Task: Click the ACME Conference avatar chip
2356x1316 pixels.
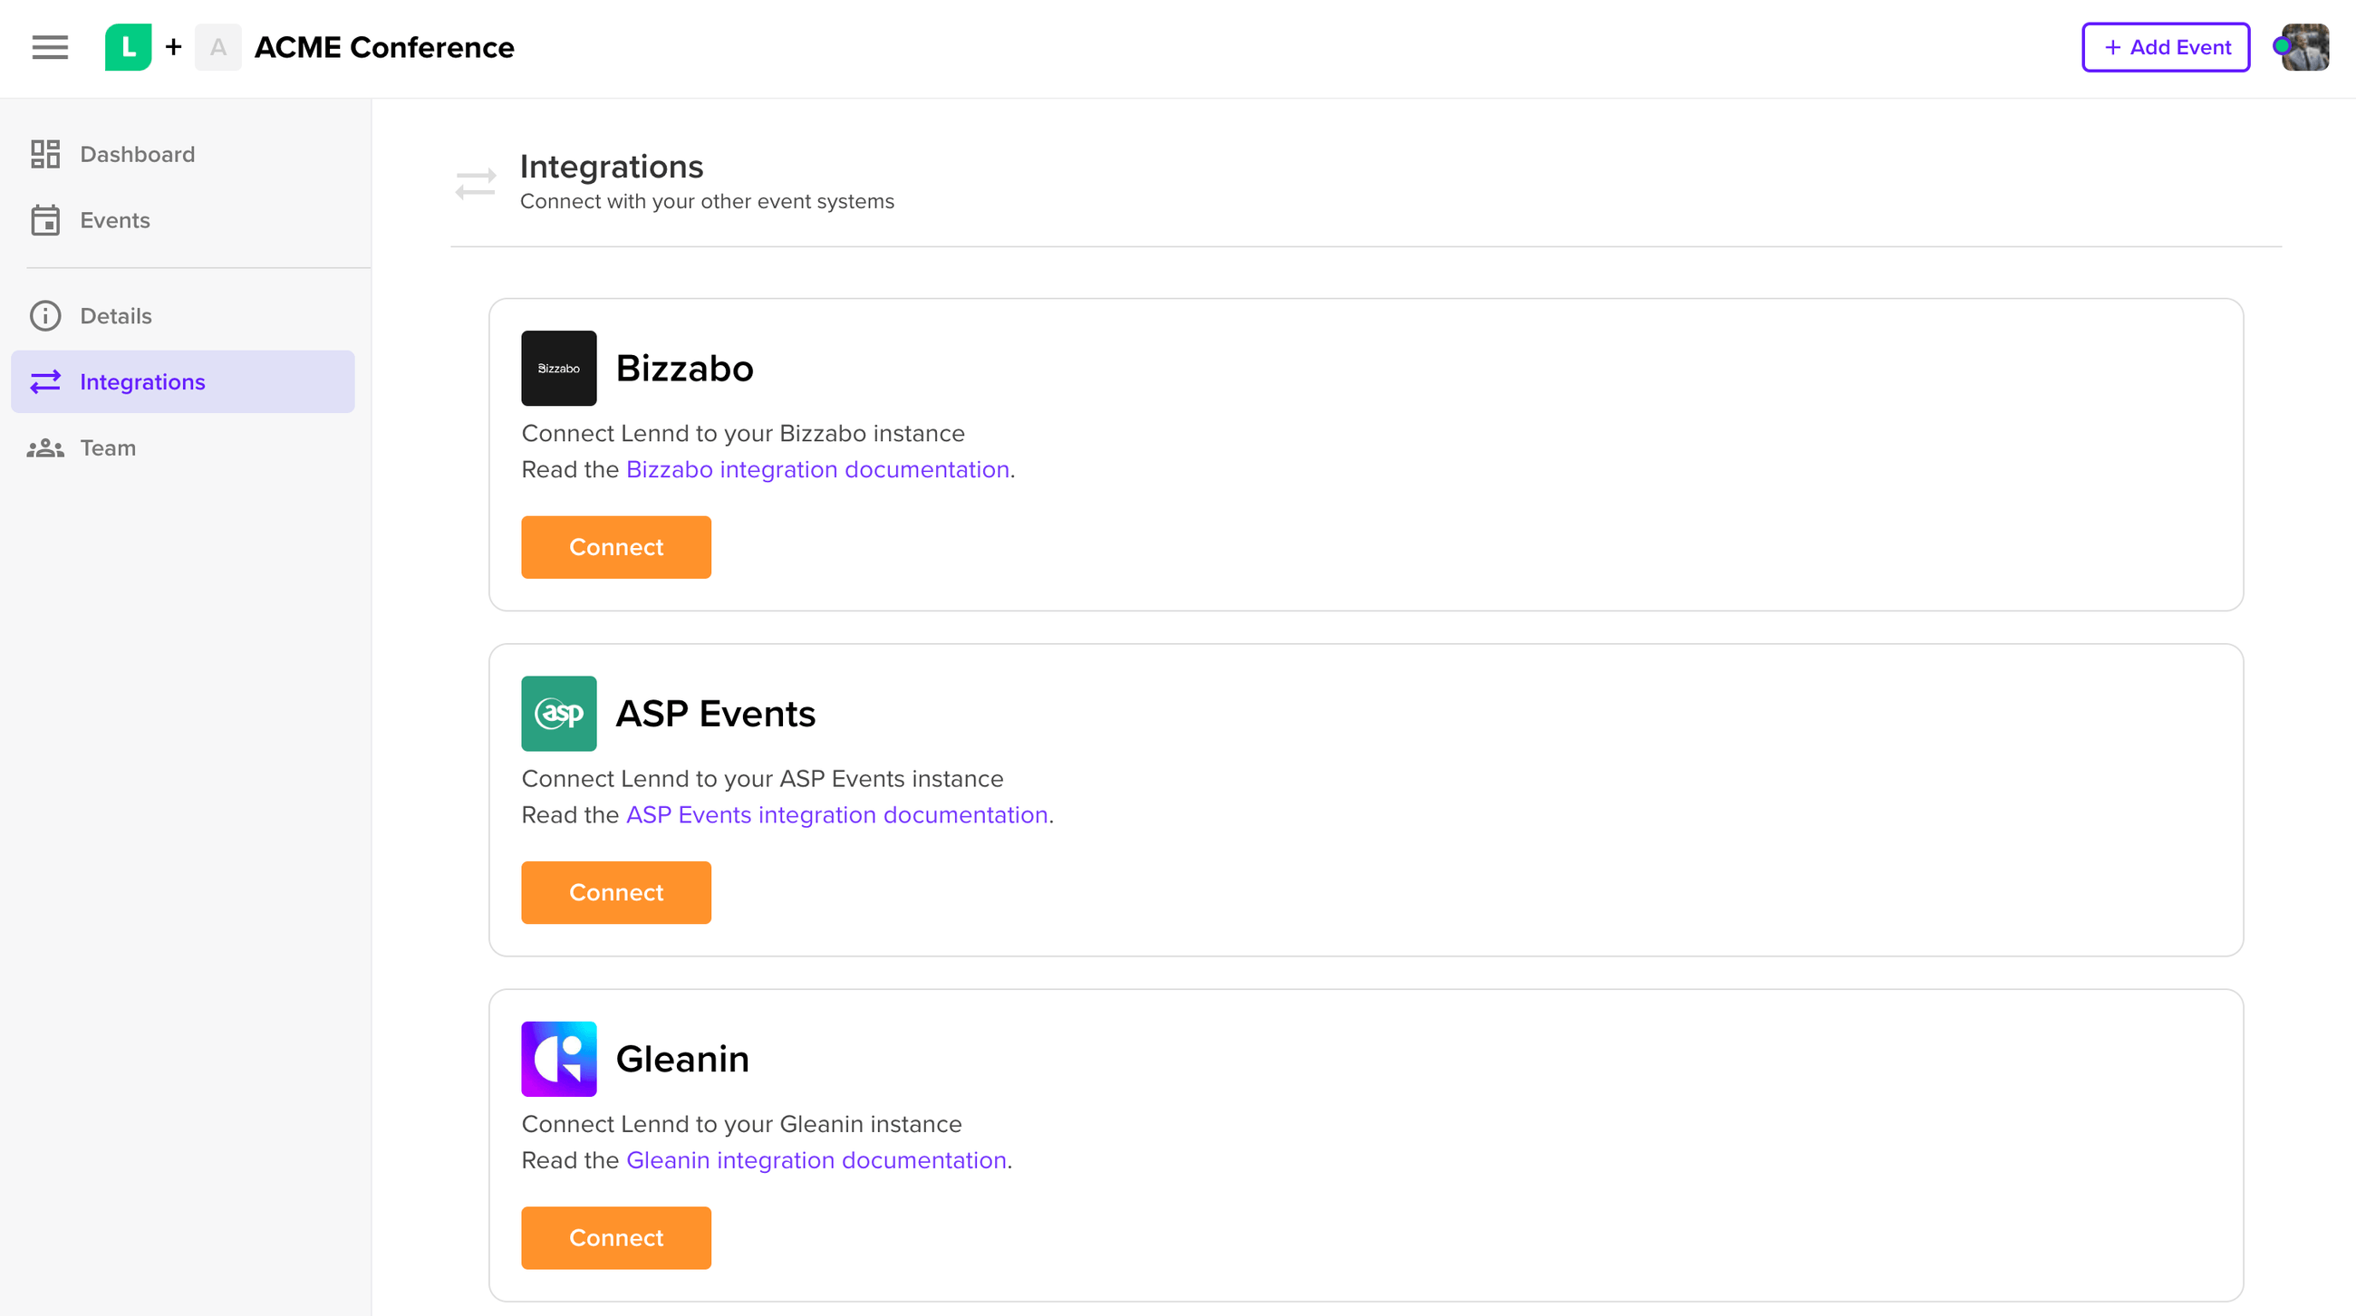Action: [217, 46]
